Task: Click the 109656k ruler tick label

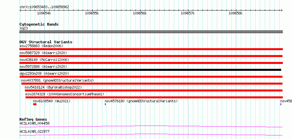Action: point(140,13)
